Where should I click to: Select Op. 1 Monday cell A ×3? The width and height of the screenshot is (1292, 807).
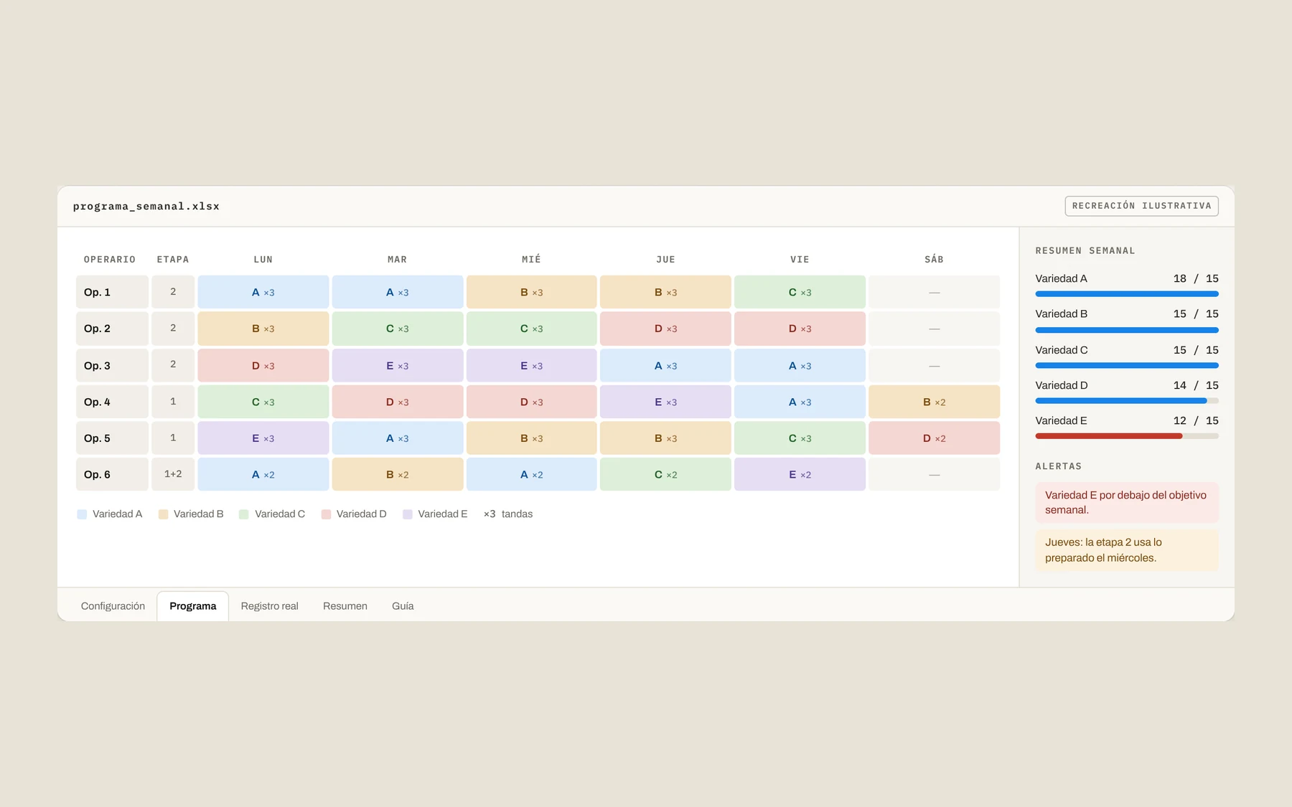(263, 292)
